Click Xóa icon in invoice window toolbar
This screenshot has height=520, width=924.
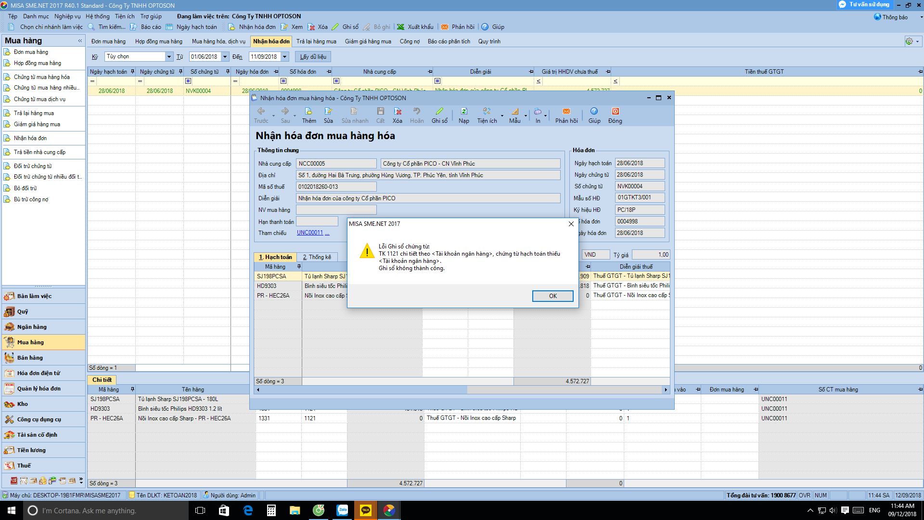pos(398,116)
